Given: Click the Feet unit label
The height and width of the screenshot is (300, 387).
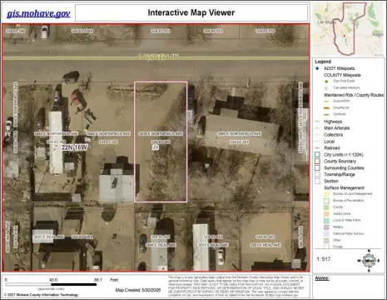Looking at the screenshot, I should click(x=114, y=280).
